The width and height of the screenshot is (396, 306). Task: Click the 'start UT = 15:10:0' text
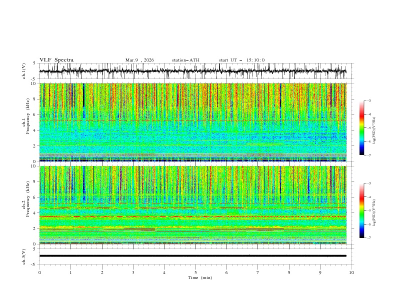241,60
